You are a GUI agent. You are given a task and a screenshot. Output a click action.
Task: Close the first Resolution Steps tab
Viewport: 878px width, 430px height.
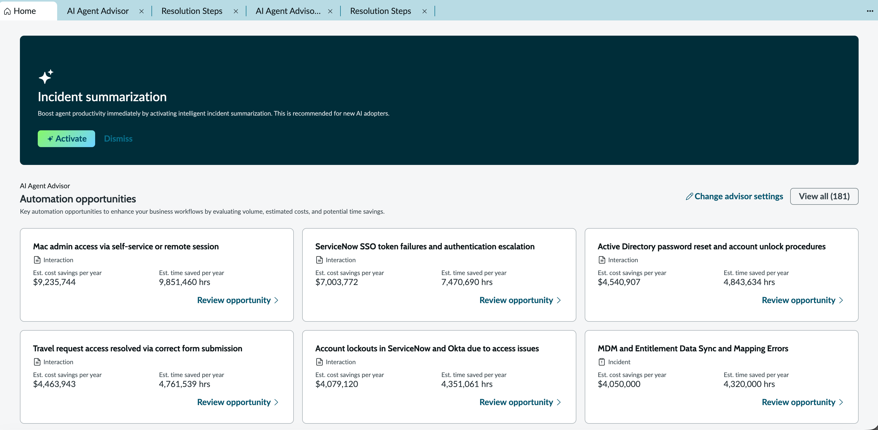coord(236,11)
